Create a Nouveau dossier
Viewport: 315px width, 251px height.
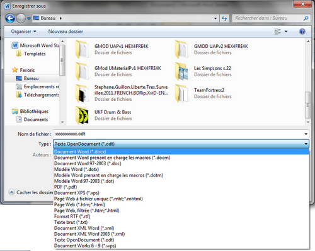tap(66, 32)
